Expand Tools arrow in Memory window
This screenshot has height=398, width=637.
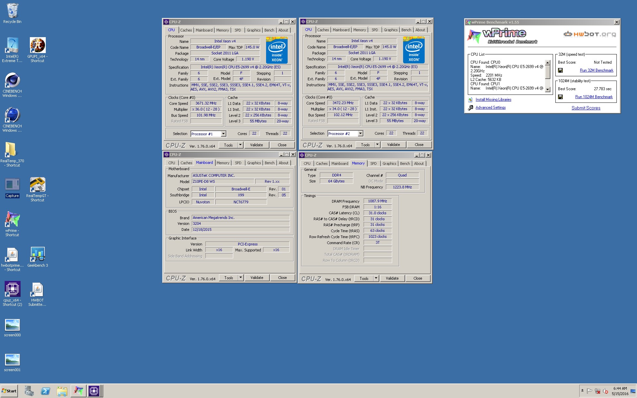(376, 278)
